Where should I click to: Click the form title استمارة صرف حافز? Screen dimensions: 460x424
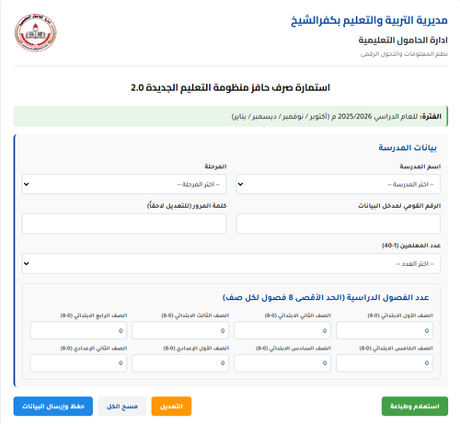230,87
